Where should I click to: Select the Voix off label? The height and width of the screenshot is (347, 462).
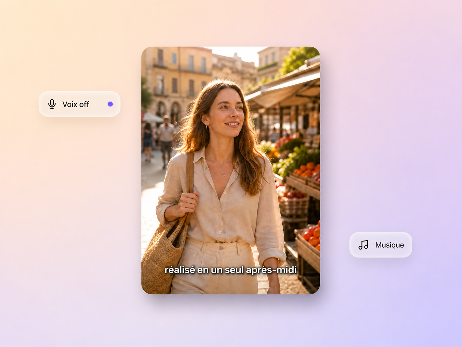(x=76, y=104)
